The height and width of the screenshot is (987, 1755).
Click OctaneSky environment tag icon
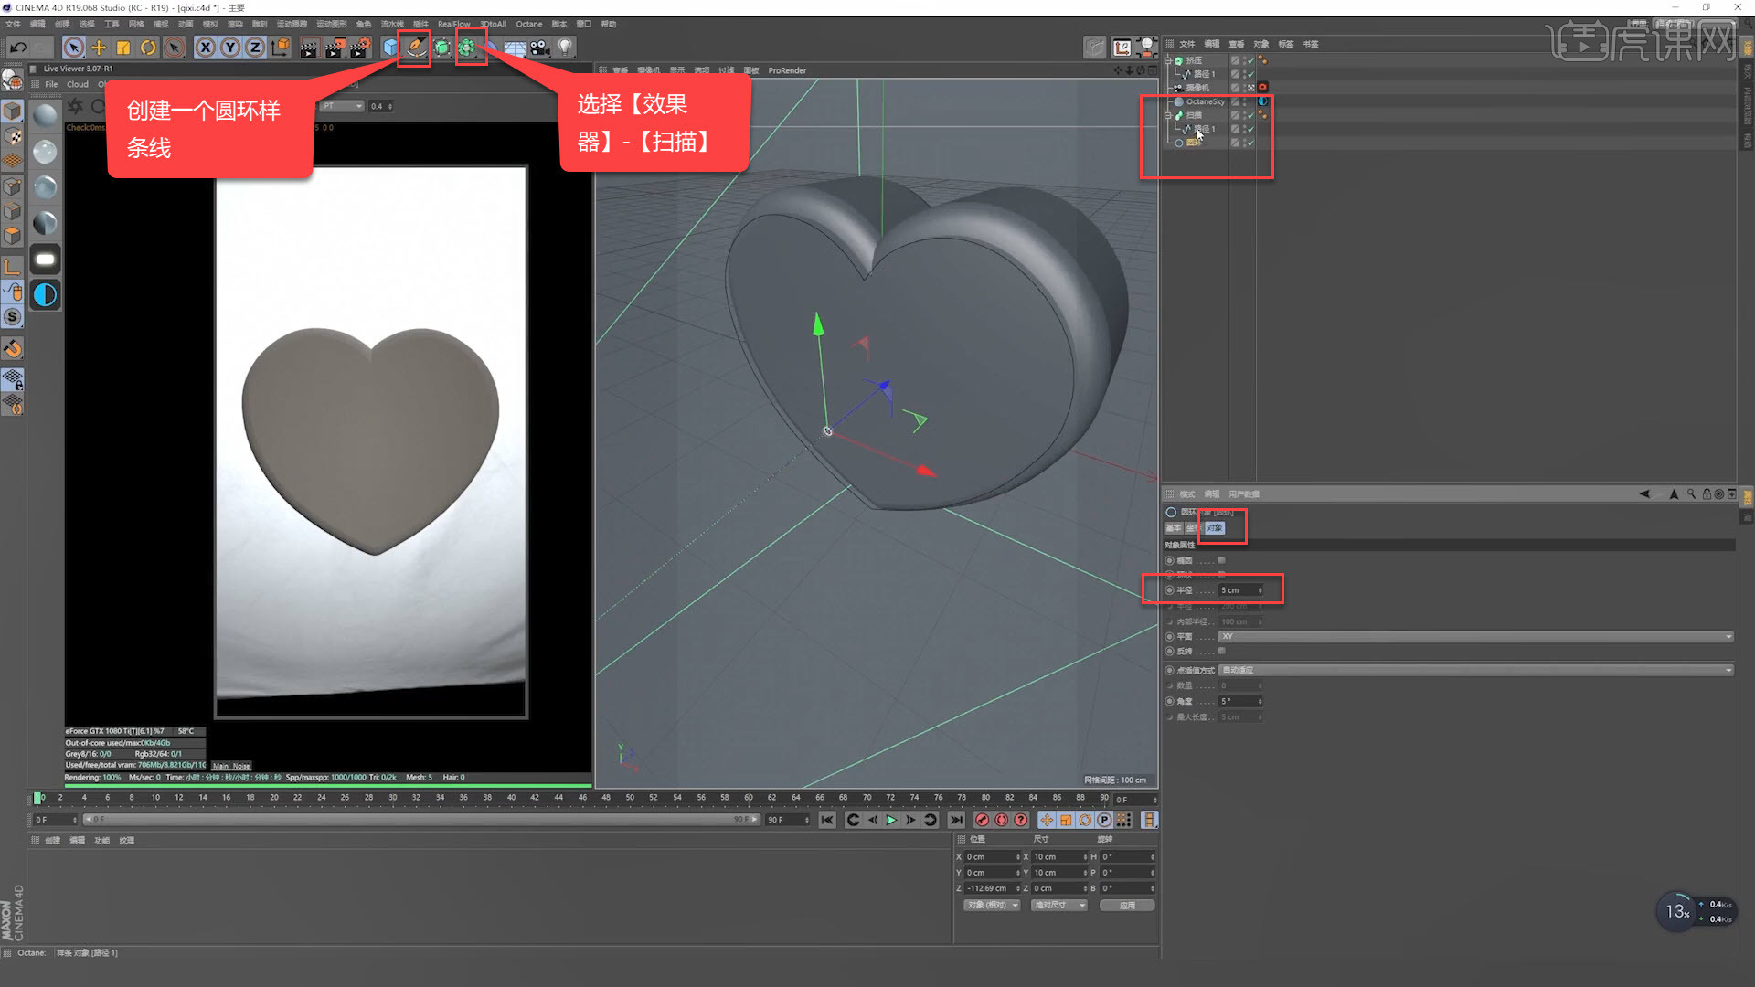click(x=1262, y=101)
